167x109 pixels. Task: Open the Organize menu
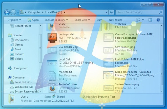[x=14, y=20]
